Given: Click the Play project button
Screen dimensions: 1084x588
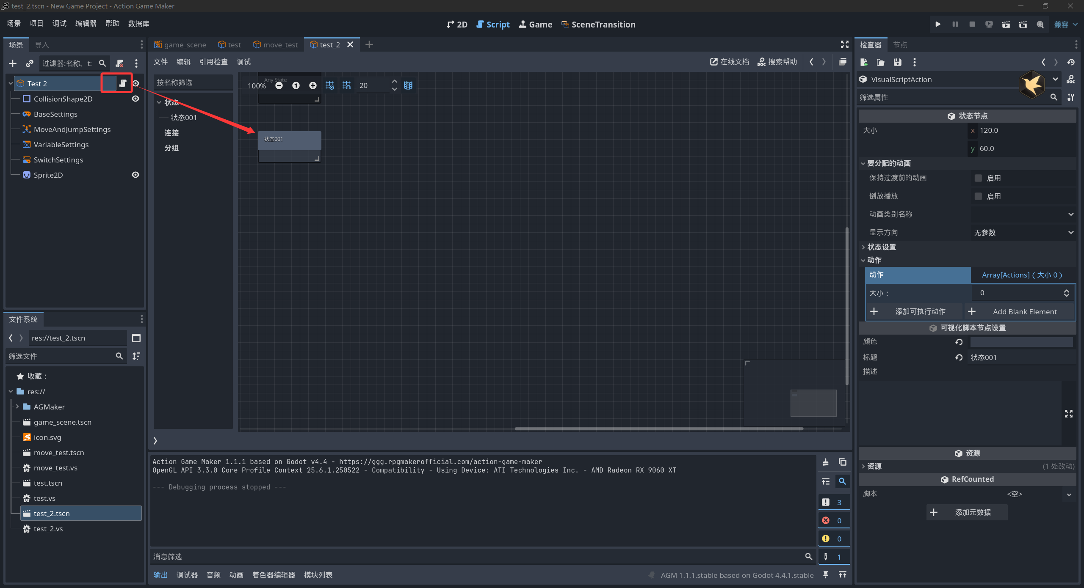Looking at the screenshot, I should (x=937, y=24).
